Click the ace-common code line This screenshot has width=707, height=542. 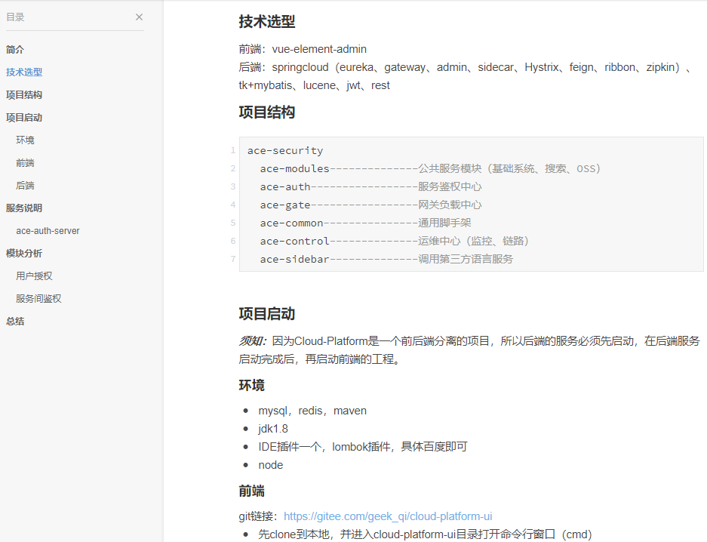[366, 223]
